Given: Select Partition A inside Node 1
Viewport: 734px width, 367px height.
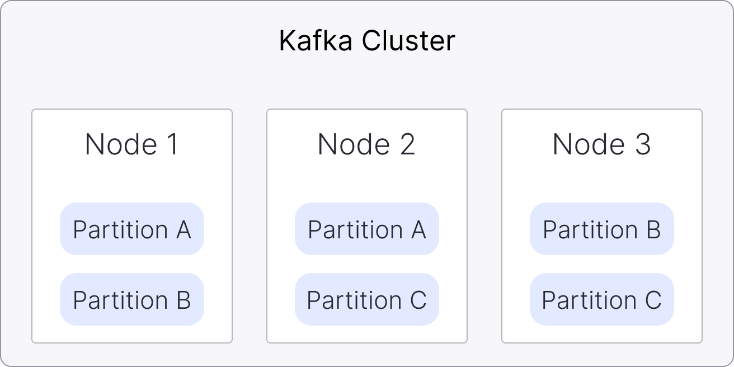Looking at the screenshot, I should (x=132, y=229).
